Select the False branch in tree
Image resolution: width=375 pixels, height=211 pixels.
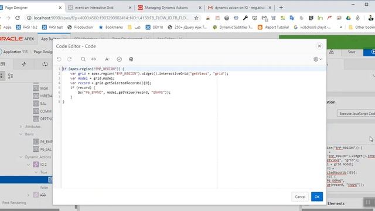coord(44,188)
